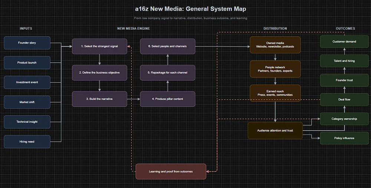The image size is (371, 188).
Task: Click the INPUTS column heading
Action: click(x=26, y=29)
